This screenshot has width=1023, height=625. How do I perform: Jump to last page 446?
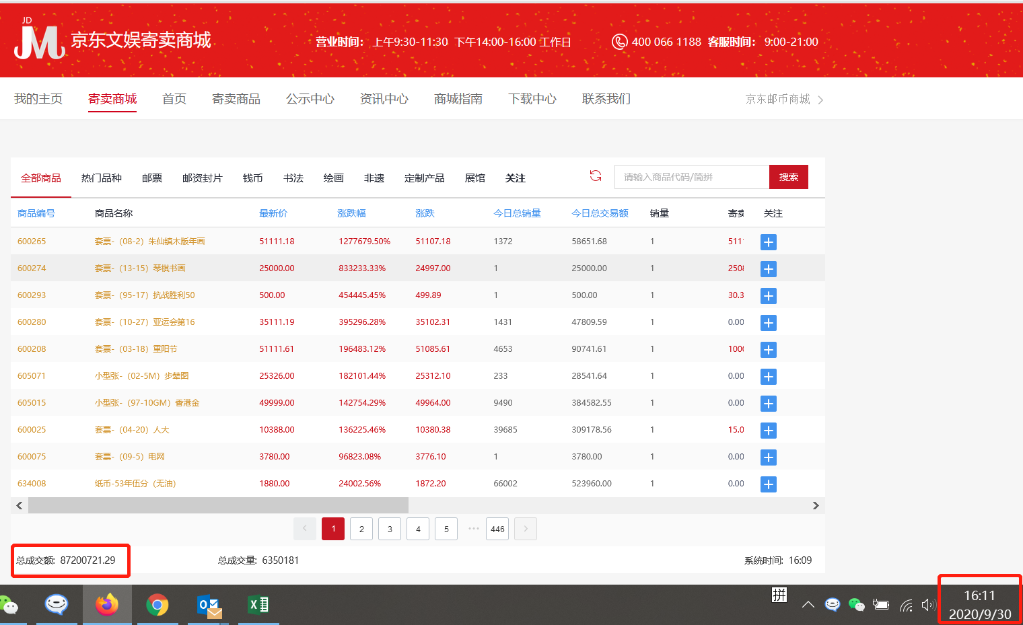pos(497,529)
